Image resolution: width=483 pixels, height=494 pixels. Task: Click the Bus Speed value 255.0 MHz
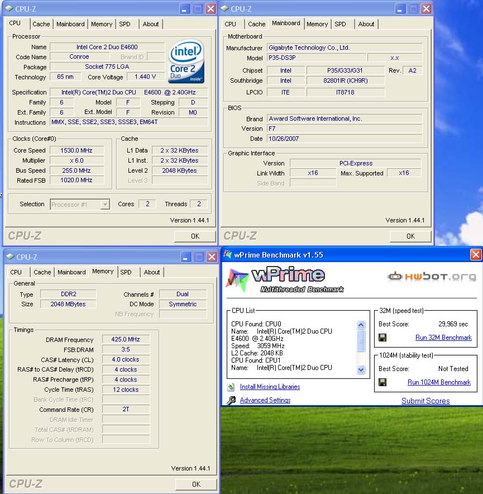pos(76,170)
